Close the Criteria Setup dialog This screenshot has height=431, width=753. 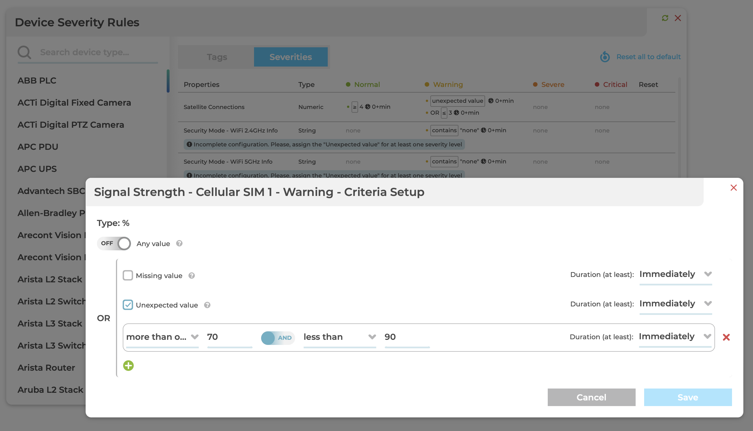[733, 188]
